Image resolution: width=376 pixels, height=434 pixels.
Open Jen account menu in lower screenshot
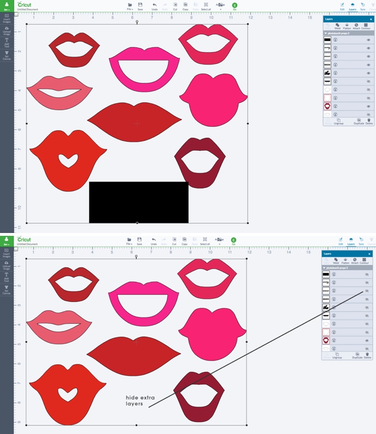(x=7, y=241)
